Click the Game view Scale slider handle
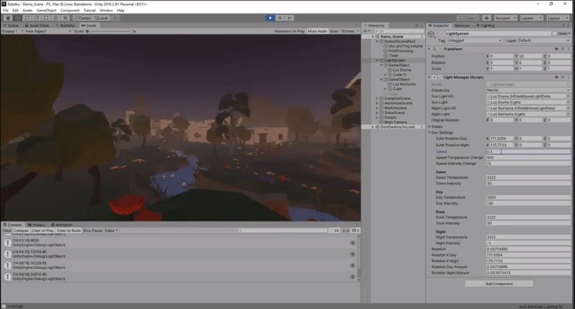This screenshot has height=309, width=575. click(x=87, y=31)
